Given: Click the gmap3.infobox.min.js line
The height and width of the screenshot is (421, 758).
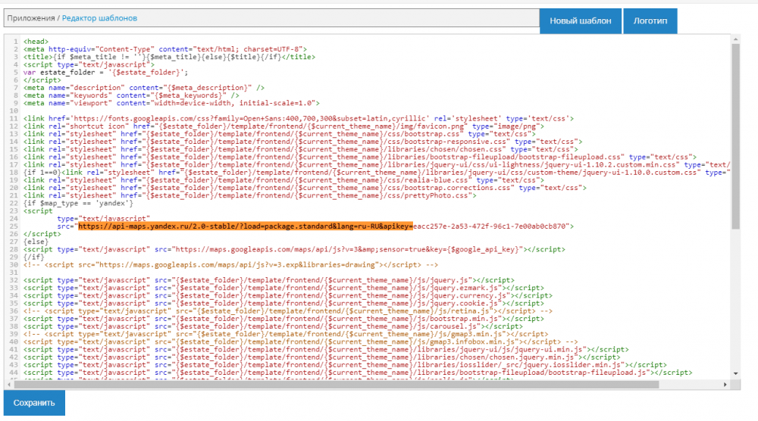Looking at the screenshot, I should tap(301, 341).
